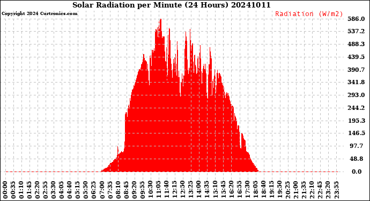The image size is (370, 201).
Task: Click the 19:15 time label
Action: click(271, 190)
